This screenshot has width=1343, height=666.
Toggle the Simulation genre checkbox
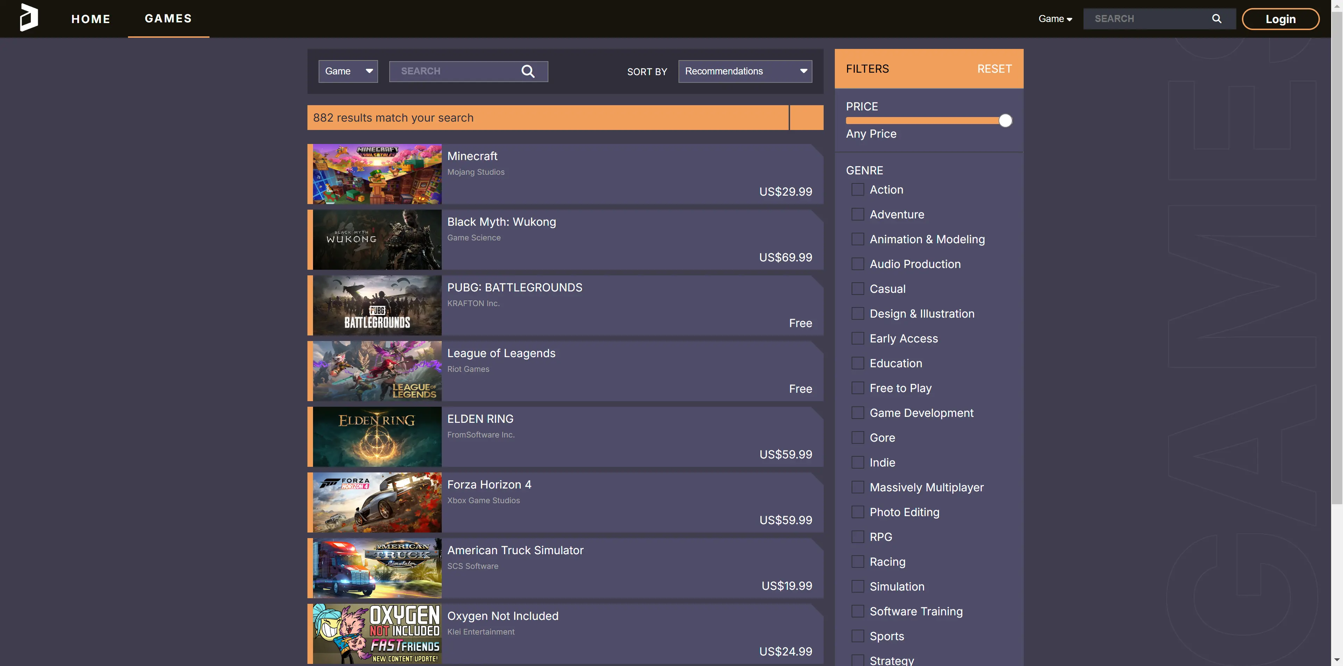[858, 587]
